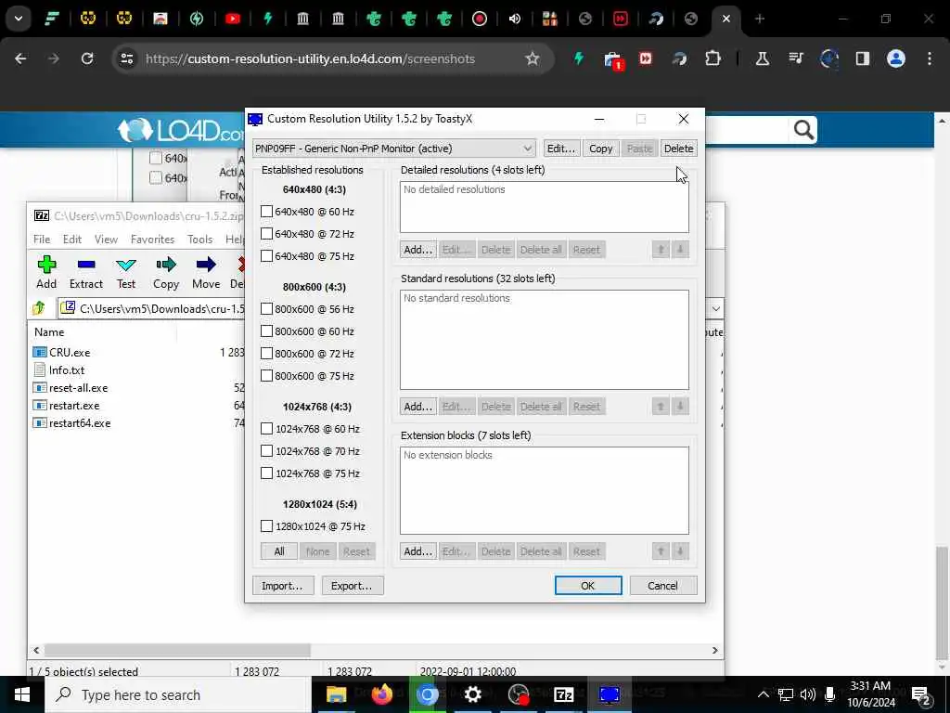Image resolution: width=950 pixels, height=713 pixels.
Task: Check 800x600 @ 56 Hz box
Action: [266, 309]
